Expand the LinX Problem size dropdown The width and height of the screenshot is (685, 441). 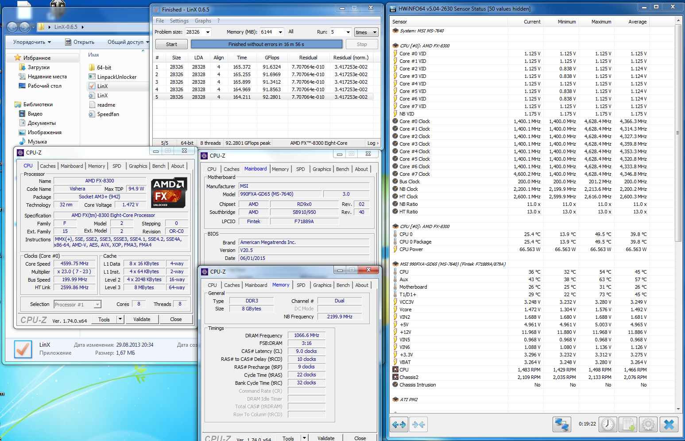click(x=208, y=32)
